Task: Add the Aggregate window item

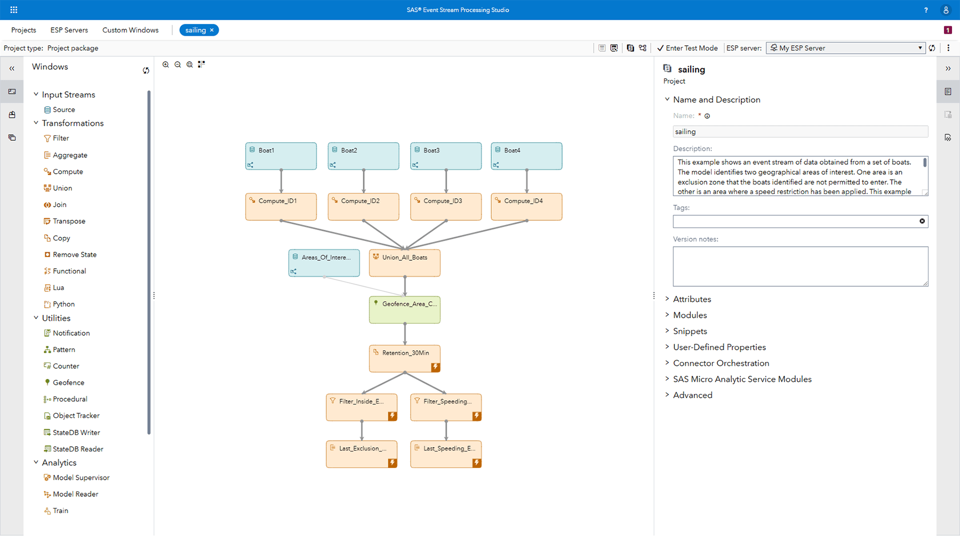Action: (65, 155)
